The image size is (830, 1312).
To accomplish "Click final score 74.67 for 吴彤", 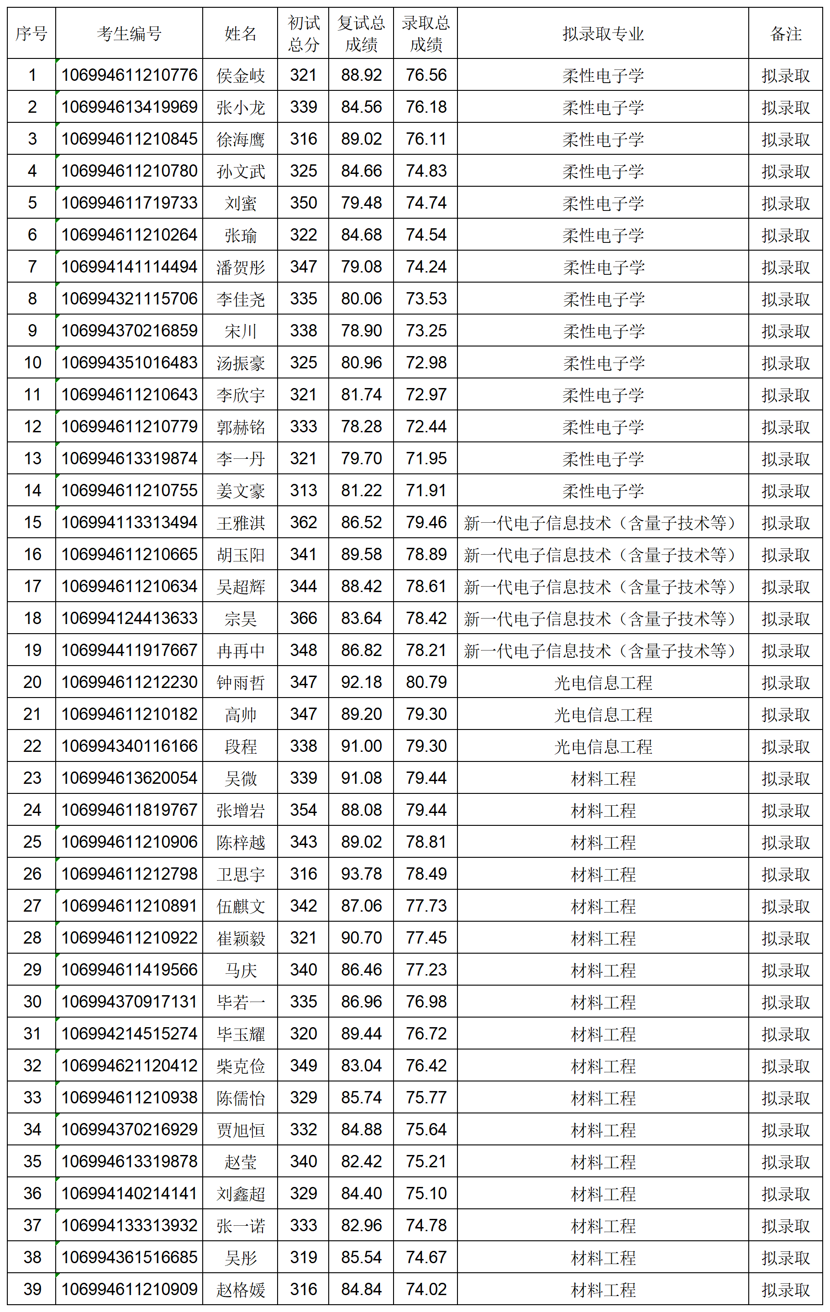I will point(426,1258).
